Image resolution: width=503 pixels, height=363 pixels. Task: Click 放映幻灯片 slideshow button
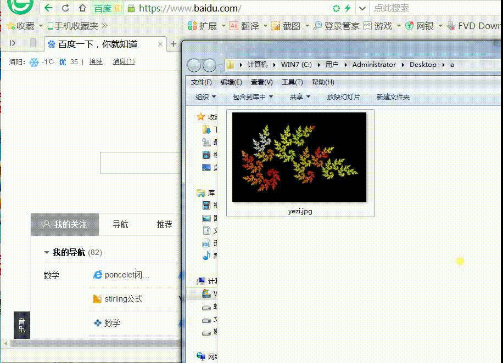344,97
